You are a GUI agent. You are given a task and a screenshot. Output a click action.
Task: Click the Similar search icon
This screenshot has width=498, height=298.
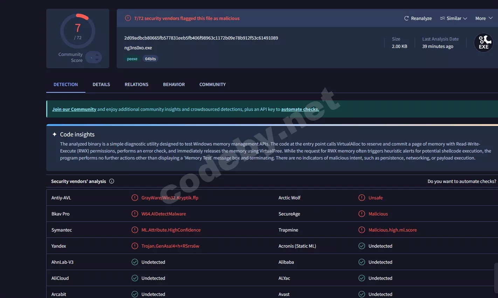[x=443, y=18]
